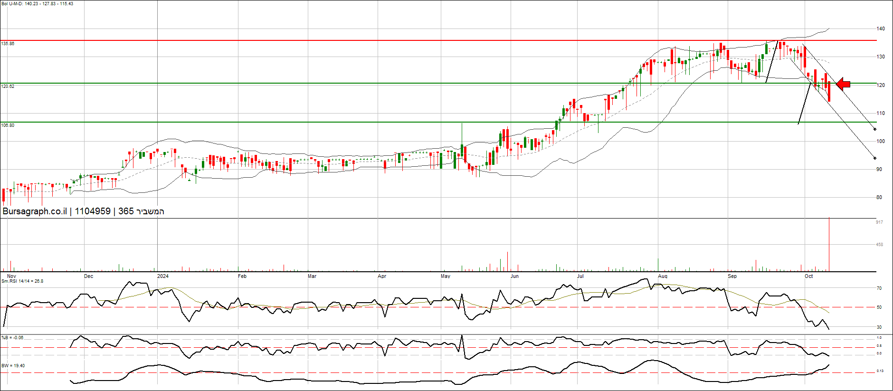
Task: Click the 917 volume scale label
Action: pos(880,222)
